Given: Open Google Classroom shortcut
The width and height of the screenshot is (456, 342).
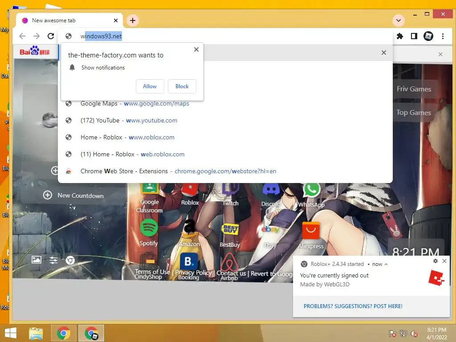Looking at the screenshot, I should click(149, 198).
